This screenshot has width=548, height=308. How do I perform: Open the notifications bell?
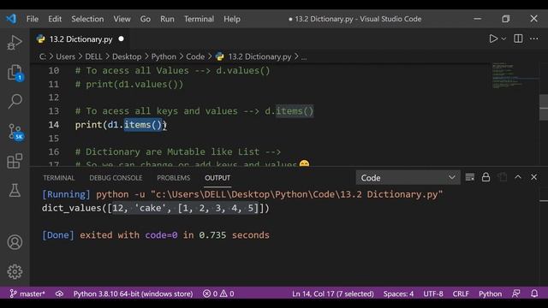pos(534,293)
